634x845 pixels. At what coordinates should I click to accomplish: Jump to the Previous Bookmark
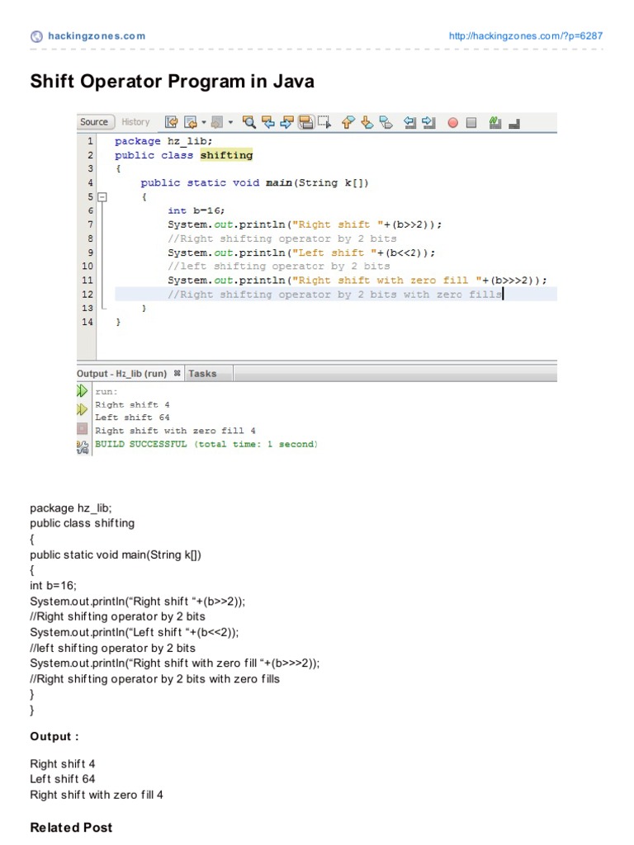[348, 122]
